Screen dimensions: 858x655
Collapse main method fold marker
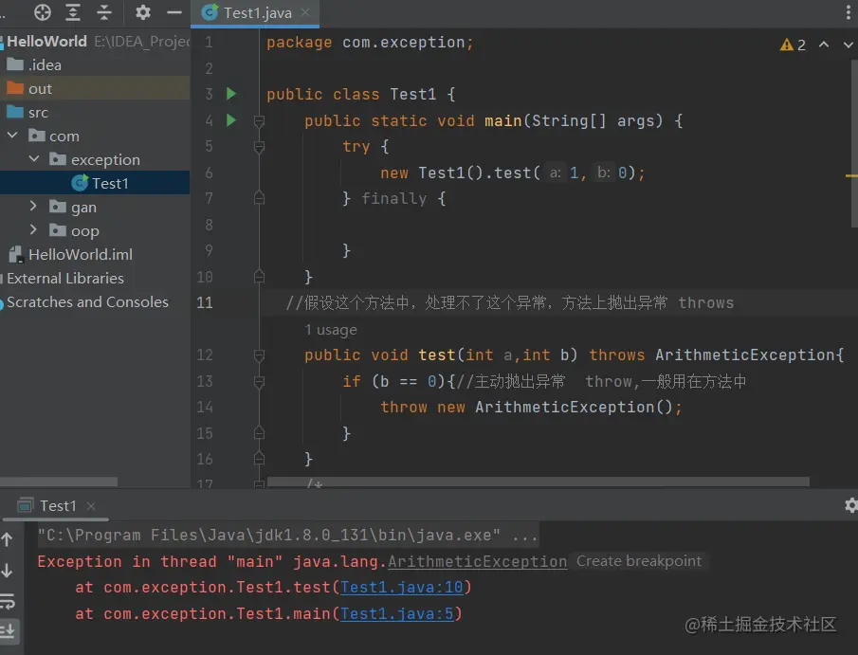click(x=260, y=121)
